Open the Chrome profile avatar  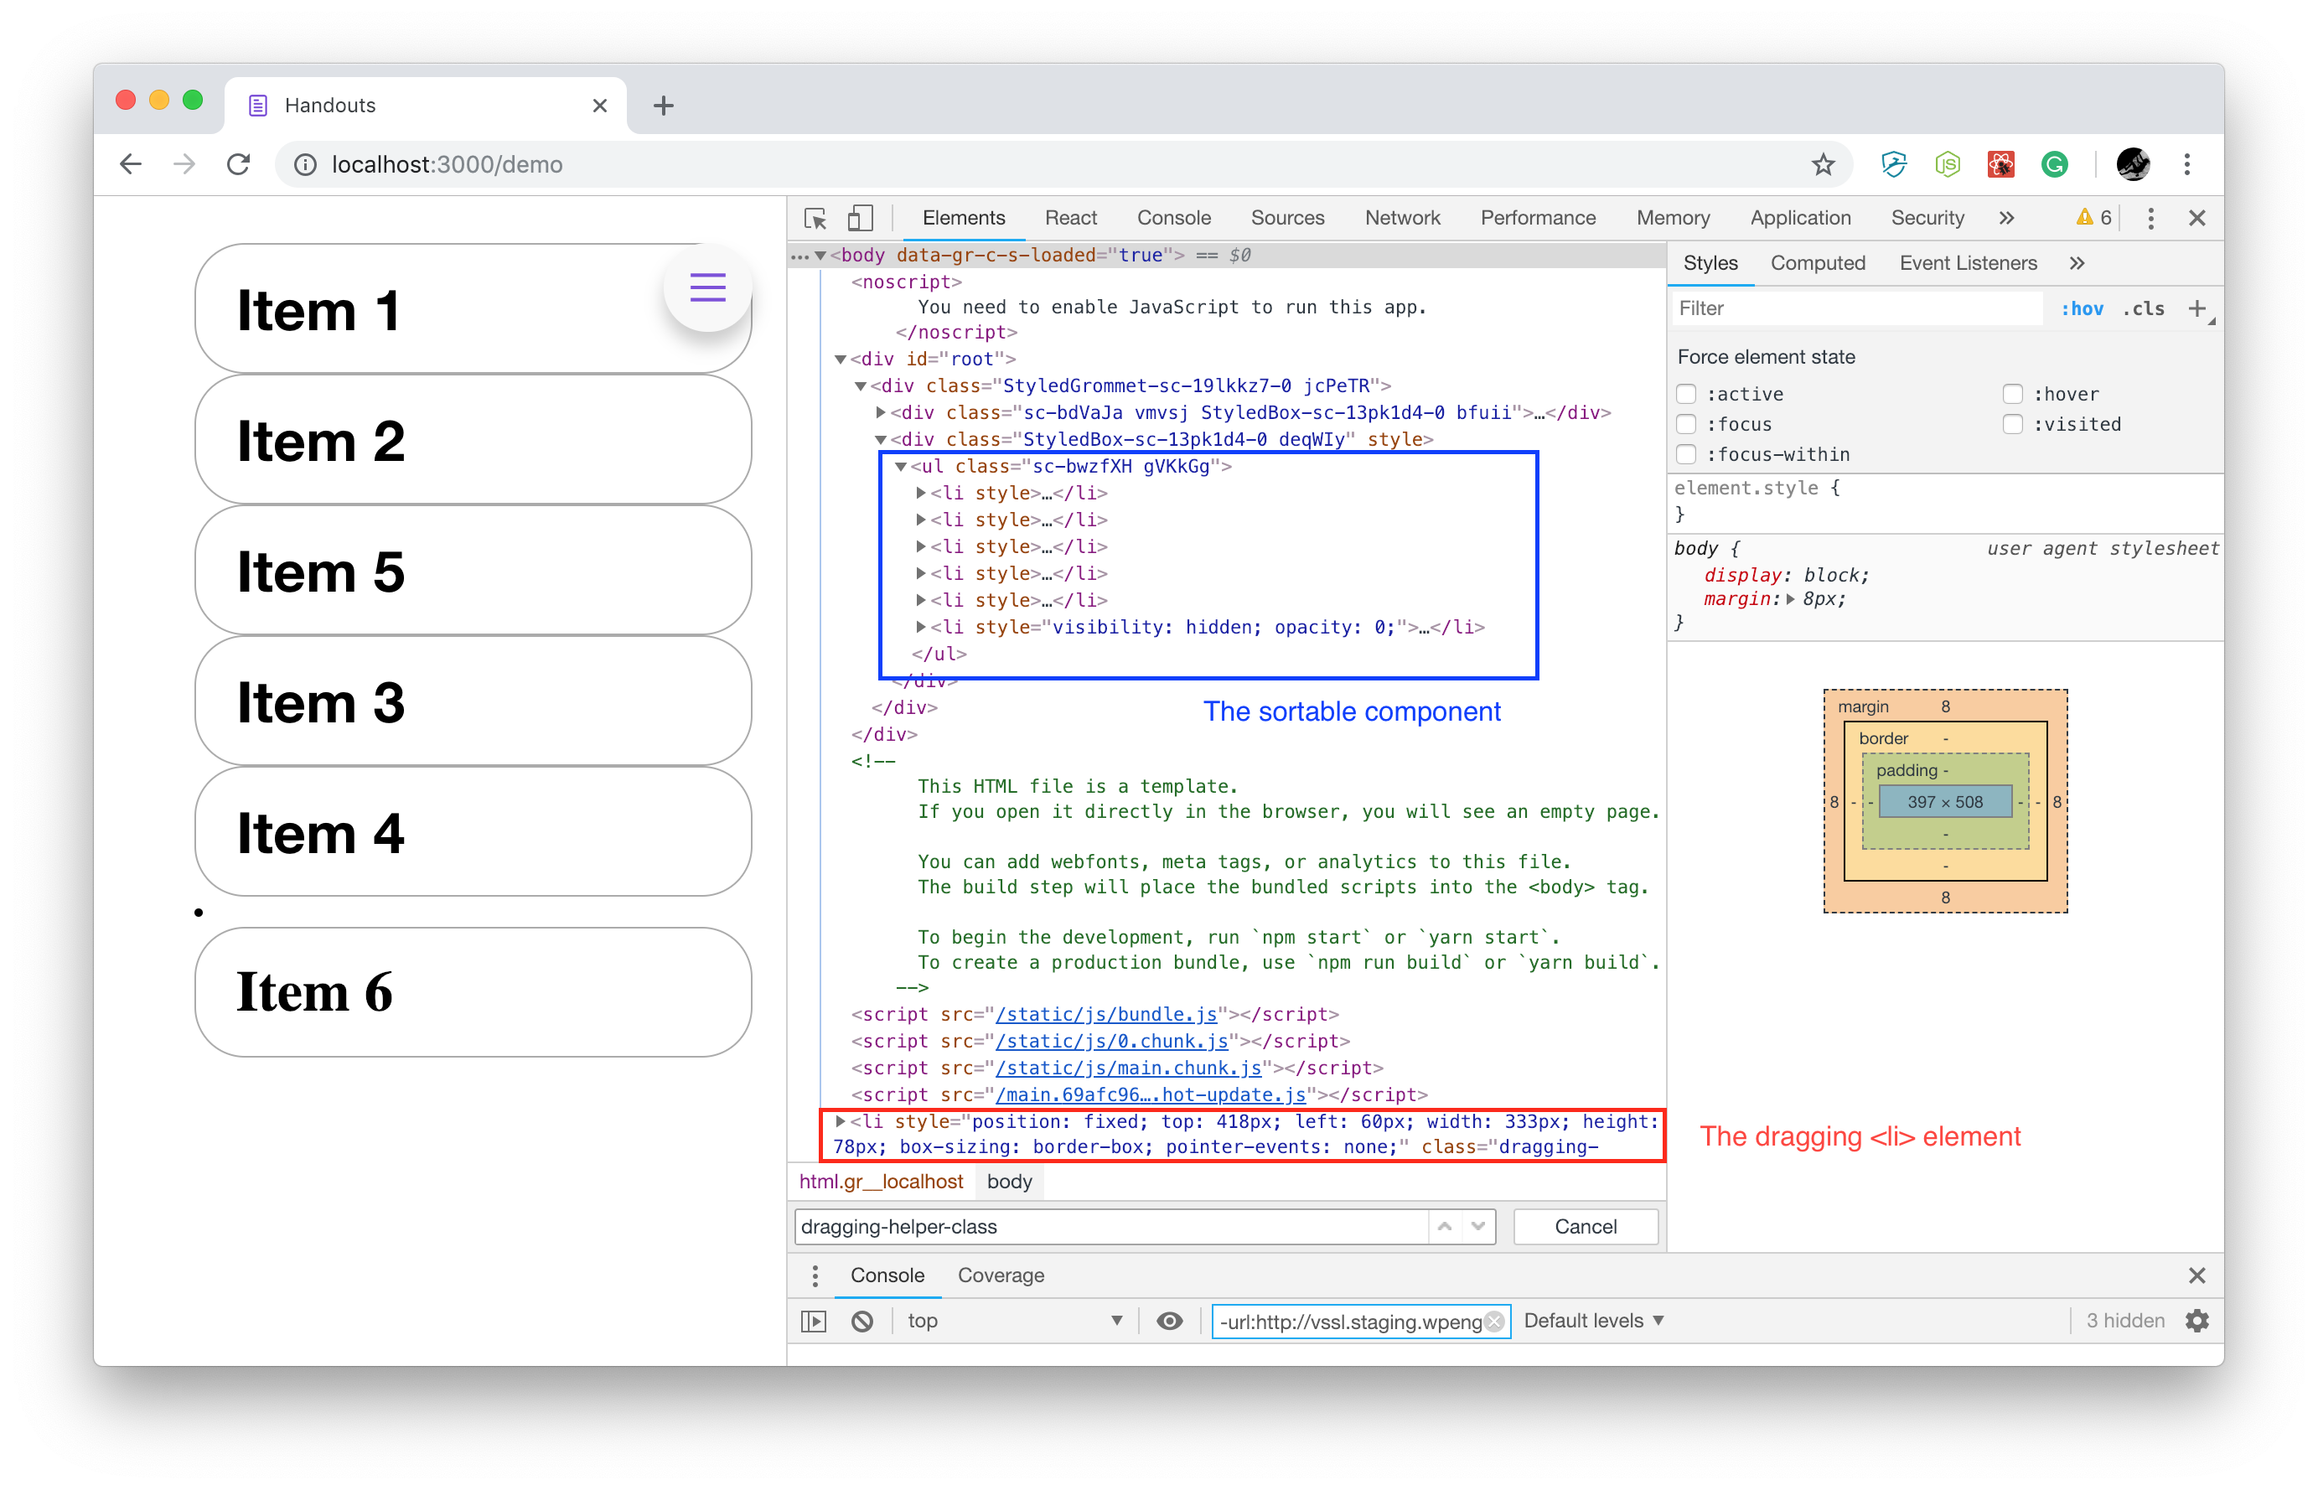click(x=2132, y=164)
